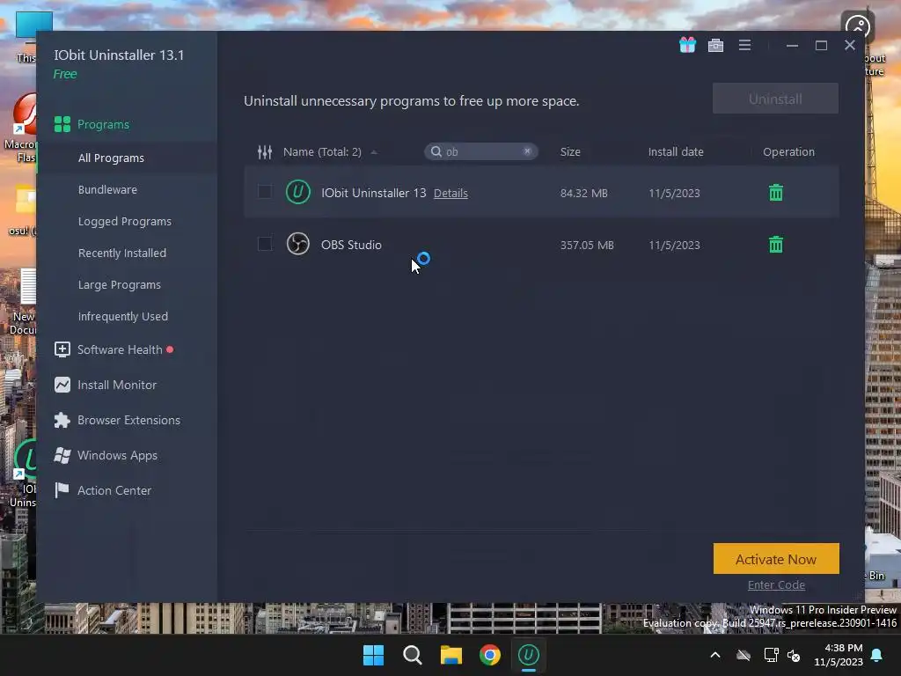Click the Windows Apps sidebar icon
Image resolution: width=901 pixels, height=676 pixels.
[62, 455]
